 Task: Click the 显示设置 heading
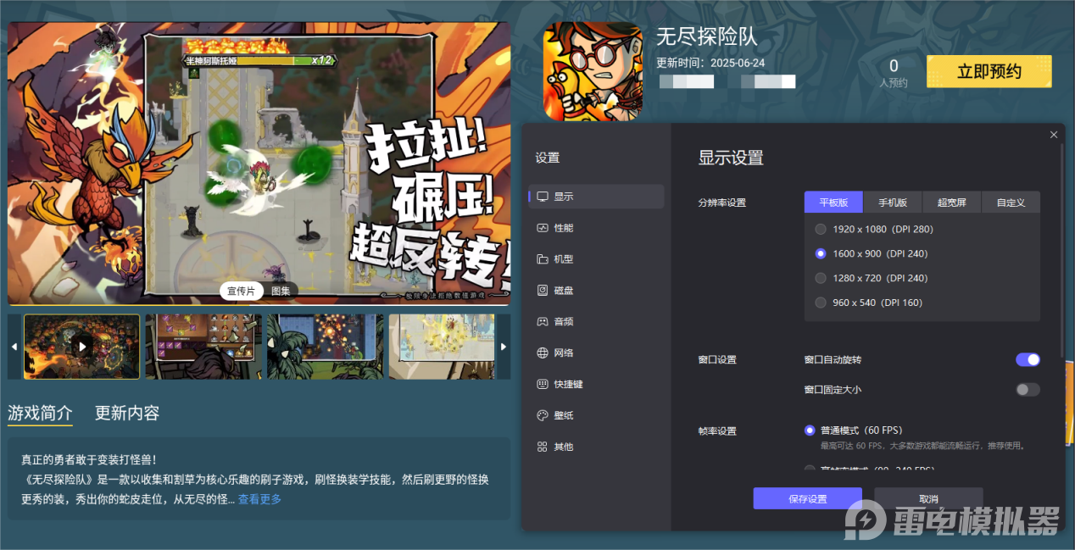pyautogui.click(x=731, y=158)
